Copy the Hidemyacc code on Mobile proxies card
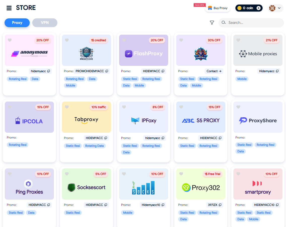Viewport: 286px width, 227px height. [x=277, y=71]
